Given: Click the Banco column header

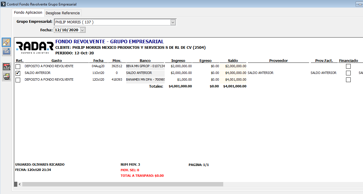Looking at the screenshot, I should point(145,60).
